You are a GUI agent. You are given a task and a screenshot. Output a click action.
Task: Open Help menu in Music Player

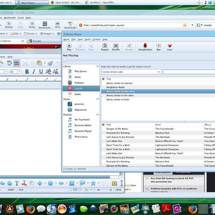pyautogui.click(x=105, y=39)
